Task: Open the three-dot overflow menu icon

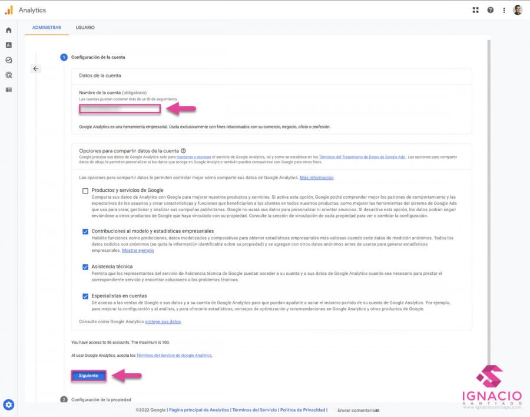Action: (505, 9)
